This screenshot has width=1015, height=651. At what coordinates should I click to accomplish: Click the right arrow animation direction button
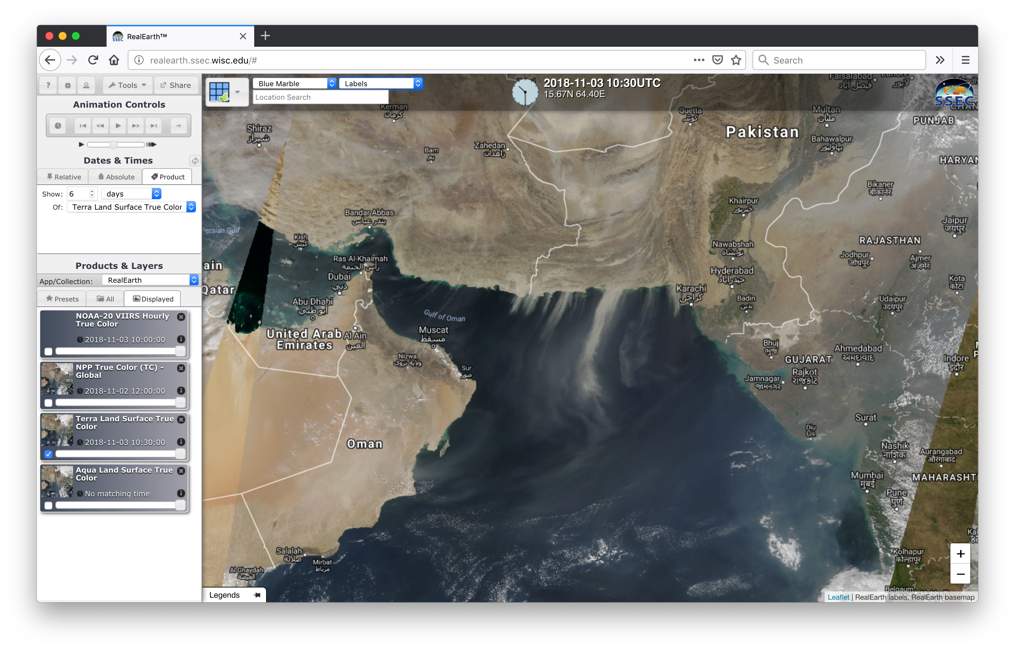point(178,125)
